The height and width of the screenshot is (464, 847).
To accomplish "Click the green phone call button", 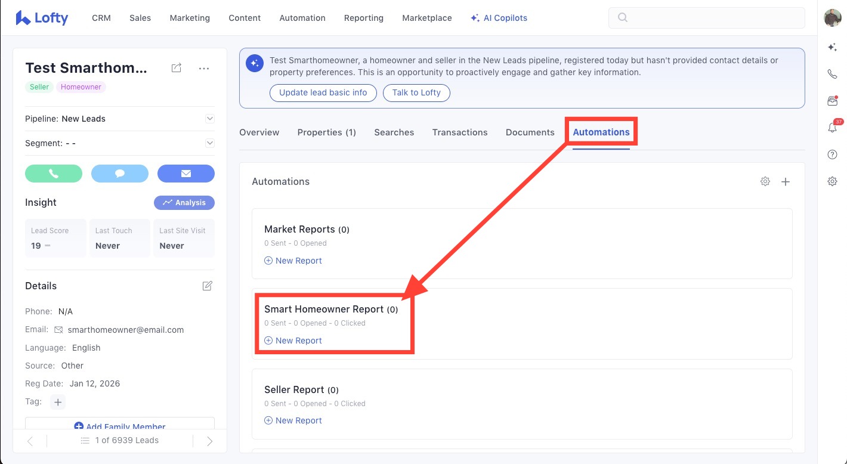I will 54,174.
